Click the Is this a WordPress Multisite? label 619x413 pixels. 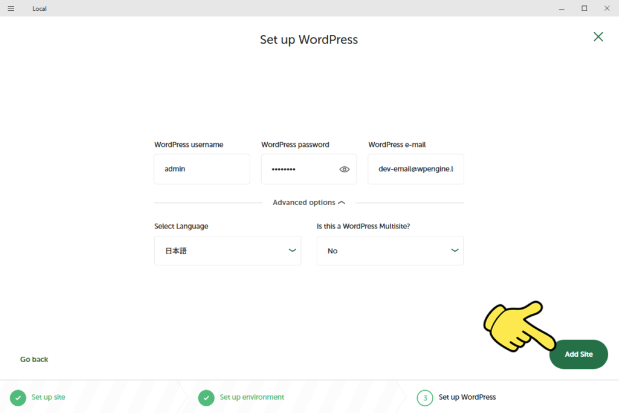[363, 226]
